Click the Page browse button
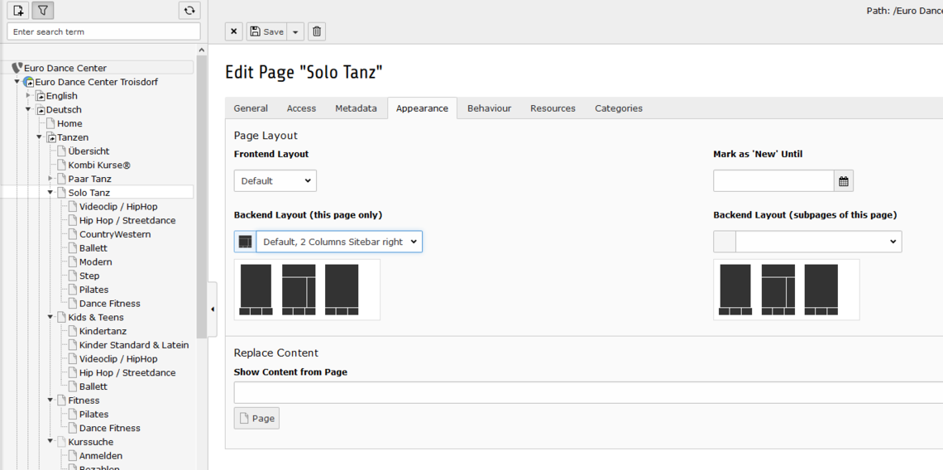This screenshot has width=943, height=470. pos(256,418)
